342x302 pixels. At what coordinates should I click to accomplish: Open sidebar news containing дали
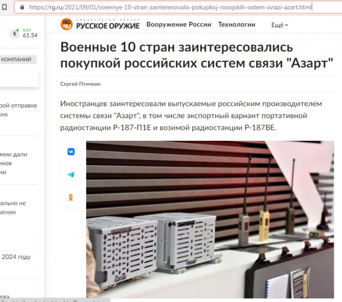coord(14,163)
